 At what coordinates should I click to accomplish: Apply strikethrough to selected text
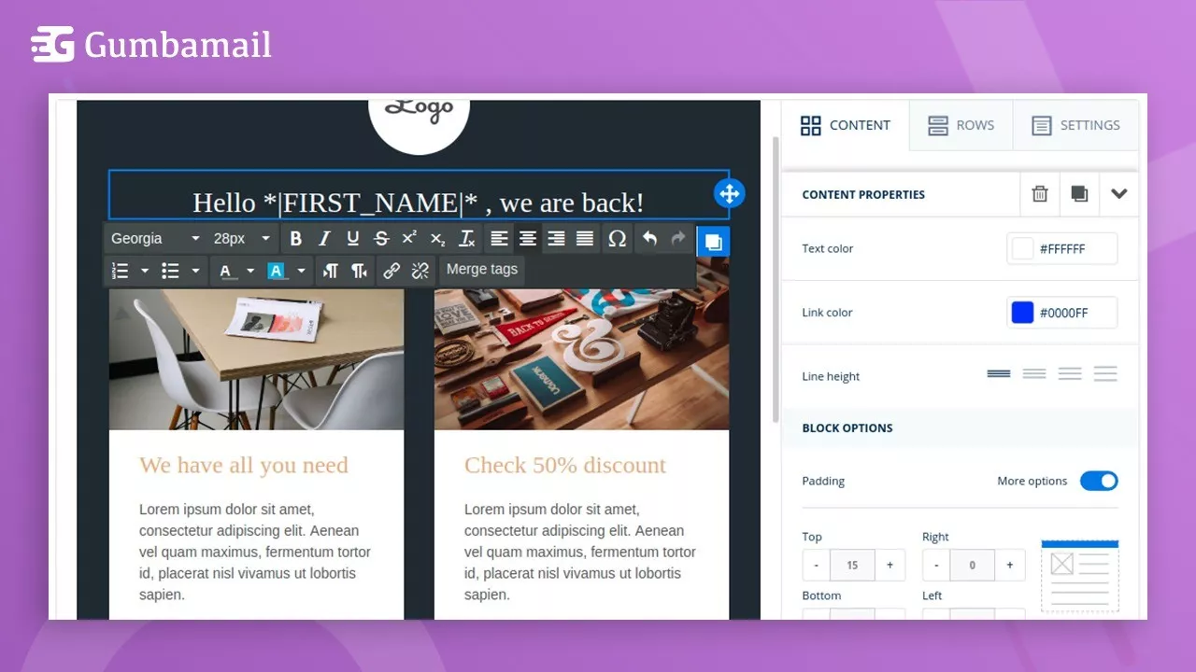pos(381,239)
